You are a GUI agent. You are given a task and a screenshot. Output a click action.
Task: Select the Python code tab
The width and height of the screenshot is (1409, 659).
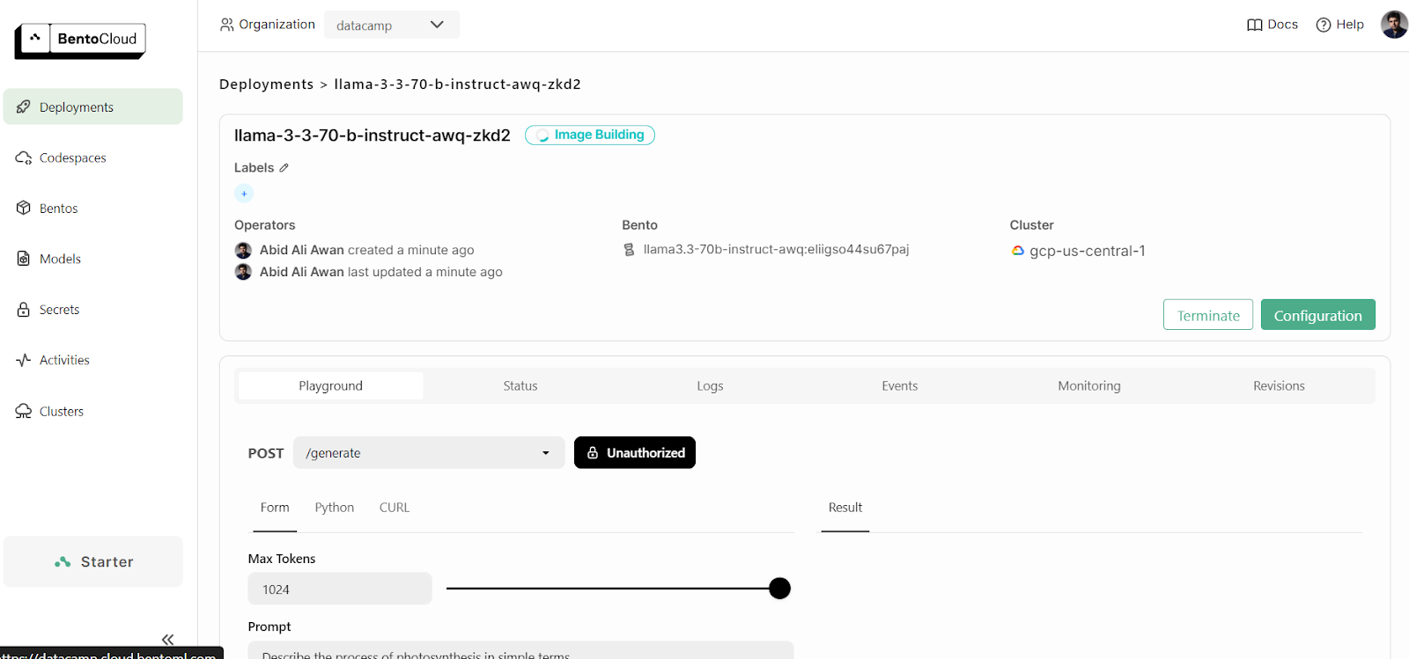point(335,508)
